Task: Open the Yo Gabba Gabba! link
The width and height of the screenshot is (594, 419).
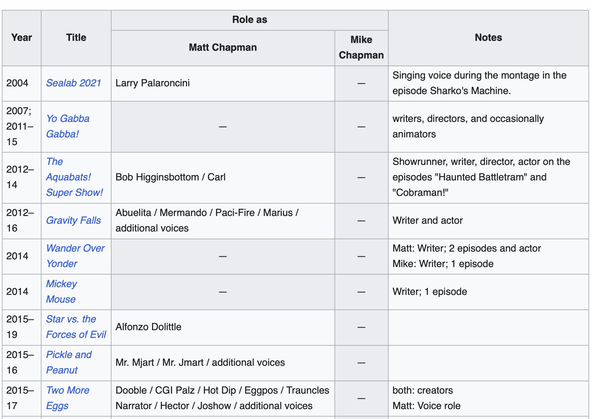Action: click(x=68, y=126)
